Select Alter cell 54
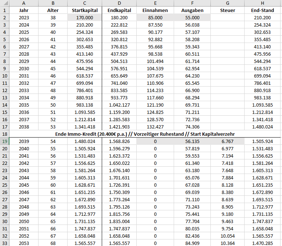 tap(53, 141)
